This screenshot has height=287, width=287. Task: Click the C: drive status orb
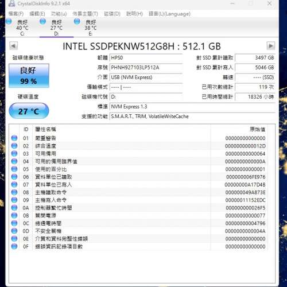(9, 21)
